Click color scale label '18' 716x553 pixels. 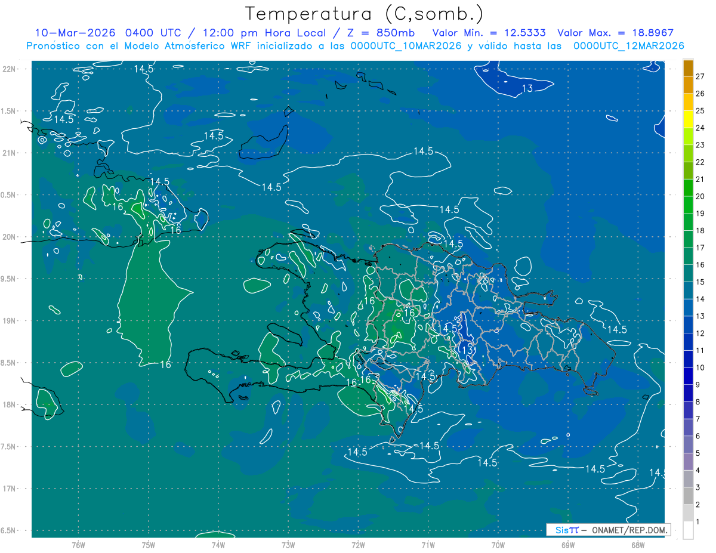(x=700, y=230)
